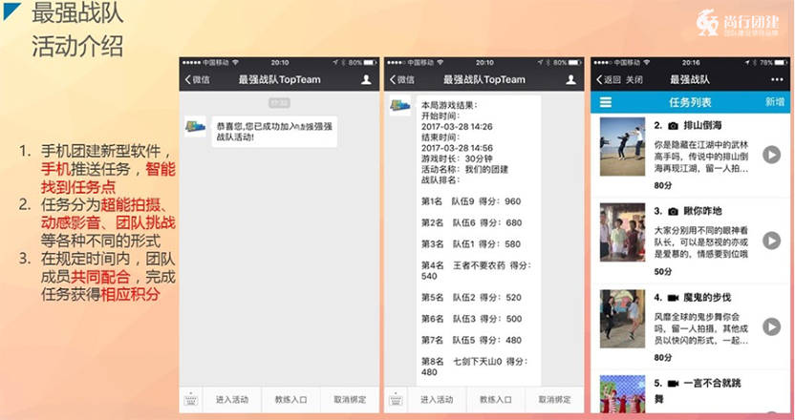Open the profile icon in the congratulation chat
The width and height of the screenshot is (795, 420).
tap(366, 80)
